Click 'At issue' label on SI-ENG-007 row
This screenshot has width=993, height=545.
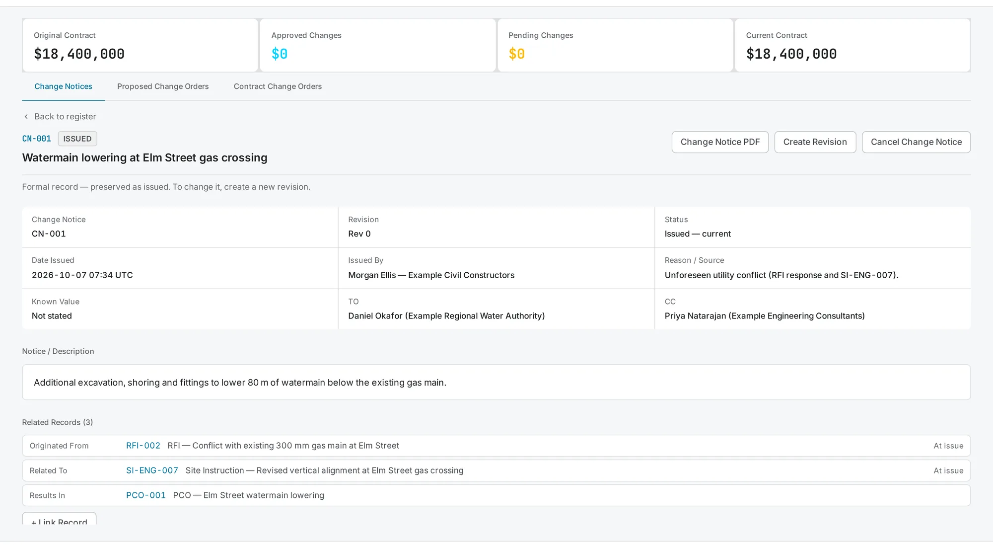point(948,470)
